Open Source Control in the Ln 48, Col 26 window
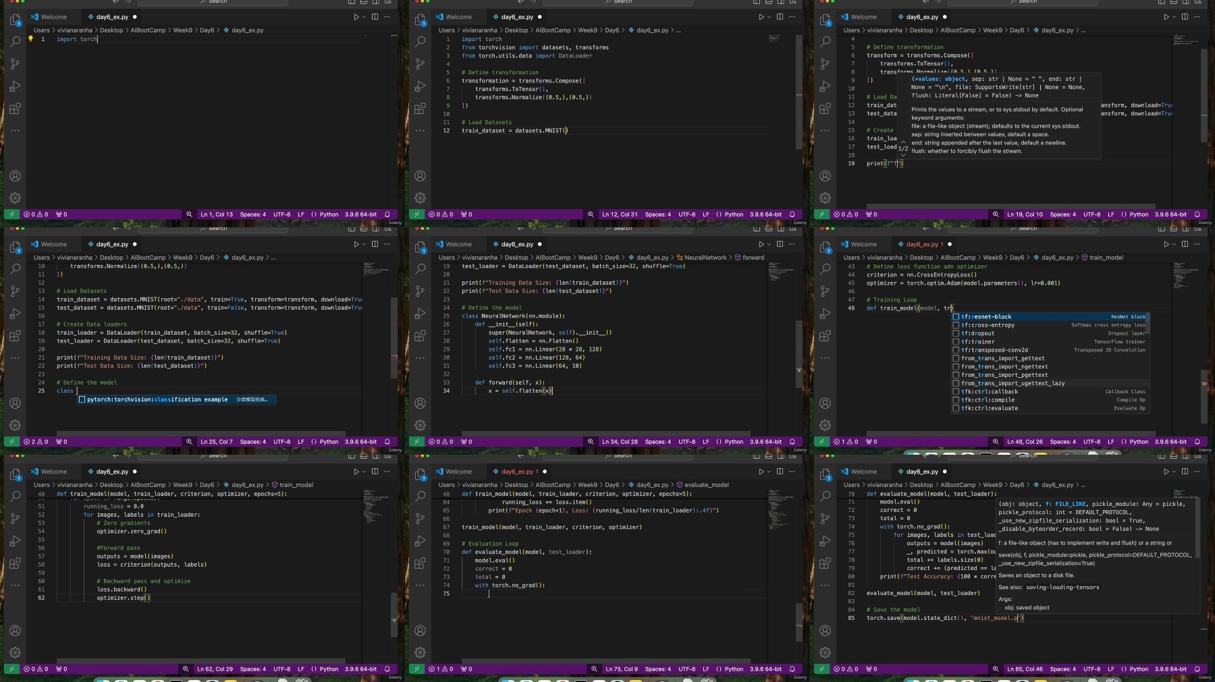 [x=825, y=291]
